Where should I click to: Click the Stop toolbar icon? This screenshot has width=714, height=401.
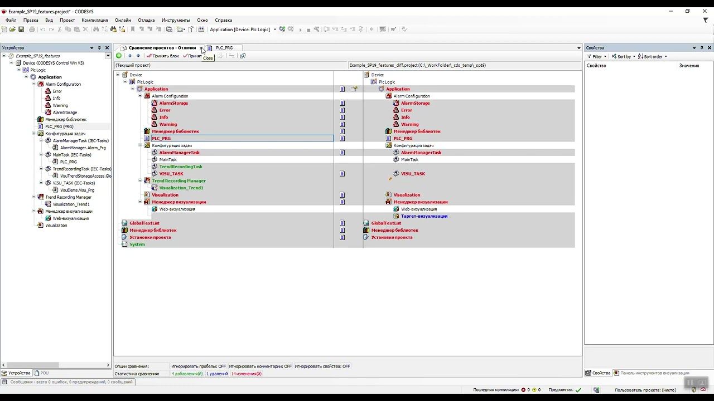point(308,30)
